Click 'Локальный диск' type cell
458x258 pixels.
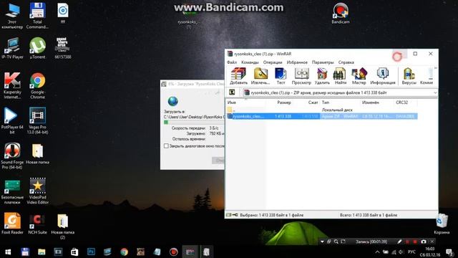point(337,110)
